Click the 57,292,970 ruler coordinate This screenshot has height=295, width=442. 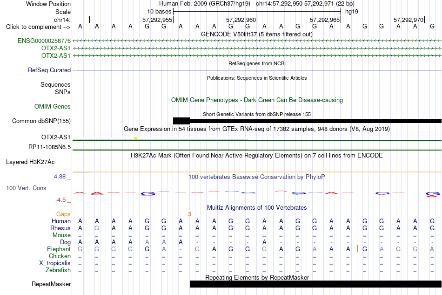point(409,20)
